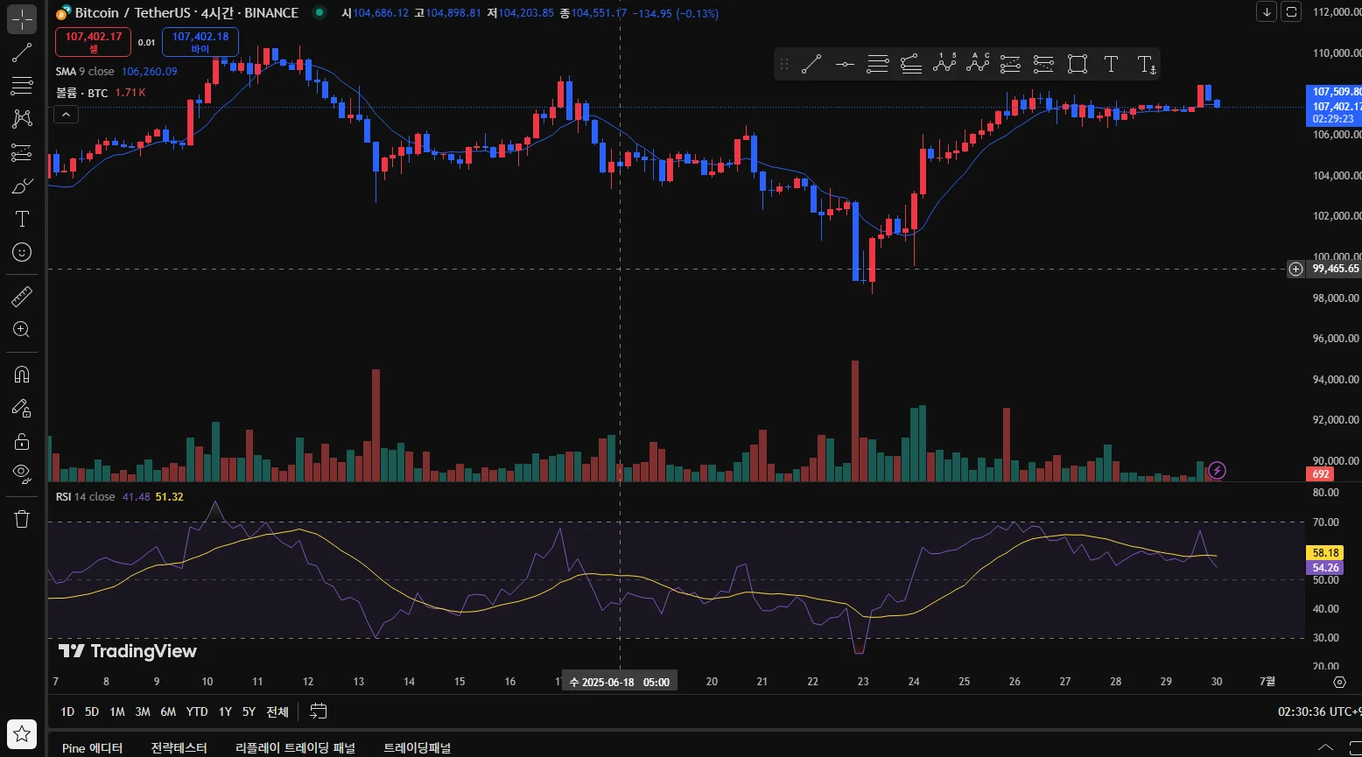
Task: Open the brush drawing tool
Action: tap(22, 186)
